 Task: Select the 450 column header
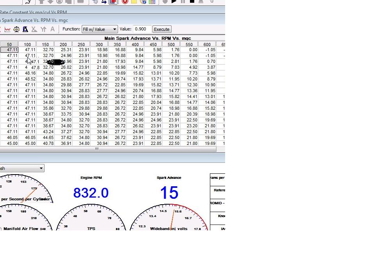click(x=153, y=45)
